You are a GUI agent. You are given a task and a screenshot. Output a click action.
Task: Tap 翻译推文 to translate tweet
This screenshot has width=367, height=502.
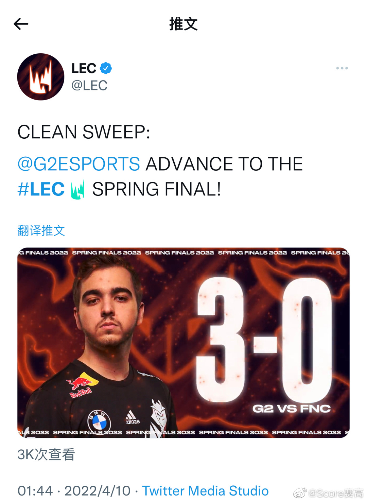(41, 231)
